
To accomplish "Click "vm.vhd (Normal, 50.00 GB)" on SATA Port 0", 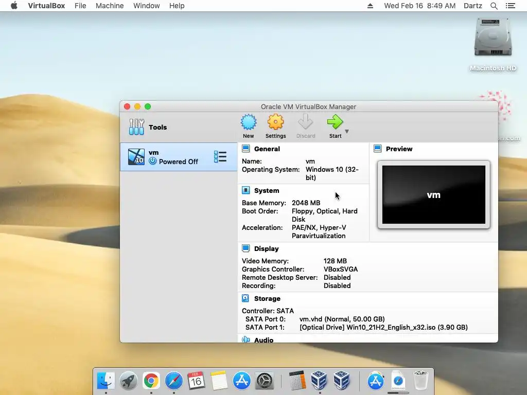I will (x=342, y=319).
